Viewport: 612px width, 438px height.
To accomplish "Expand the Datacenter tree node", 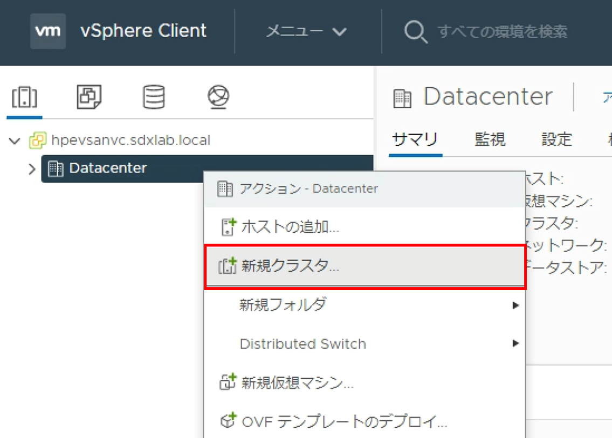I will point(32,169).
